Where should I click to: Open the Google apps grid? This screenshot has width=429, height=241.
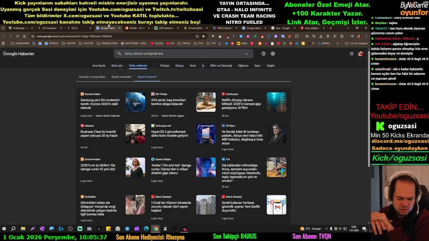coord(352,54)
